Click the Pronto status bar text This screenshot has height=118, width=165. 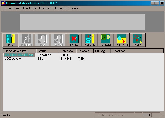pos(6,115)
